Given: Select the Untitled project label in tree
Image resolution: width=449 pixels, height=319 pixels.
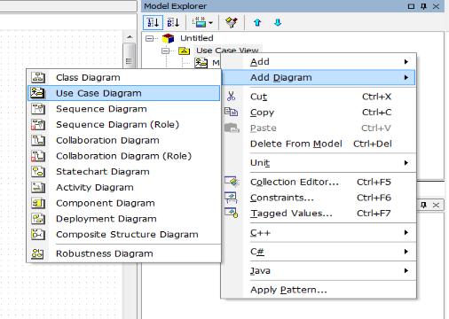Looking at the screenshot, I should (x=197, y=38).
